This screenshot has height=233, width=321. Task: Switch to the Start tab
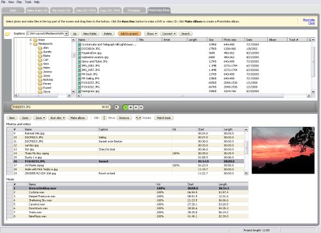13,10
